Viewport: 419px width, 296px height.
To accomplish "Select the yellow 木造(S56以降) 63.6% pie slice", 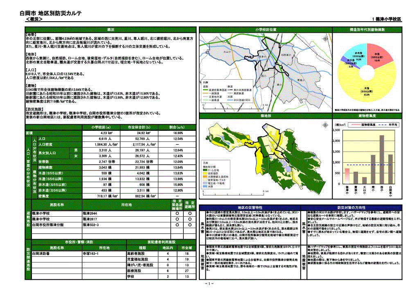I will tap(367, 88).
